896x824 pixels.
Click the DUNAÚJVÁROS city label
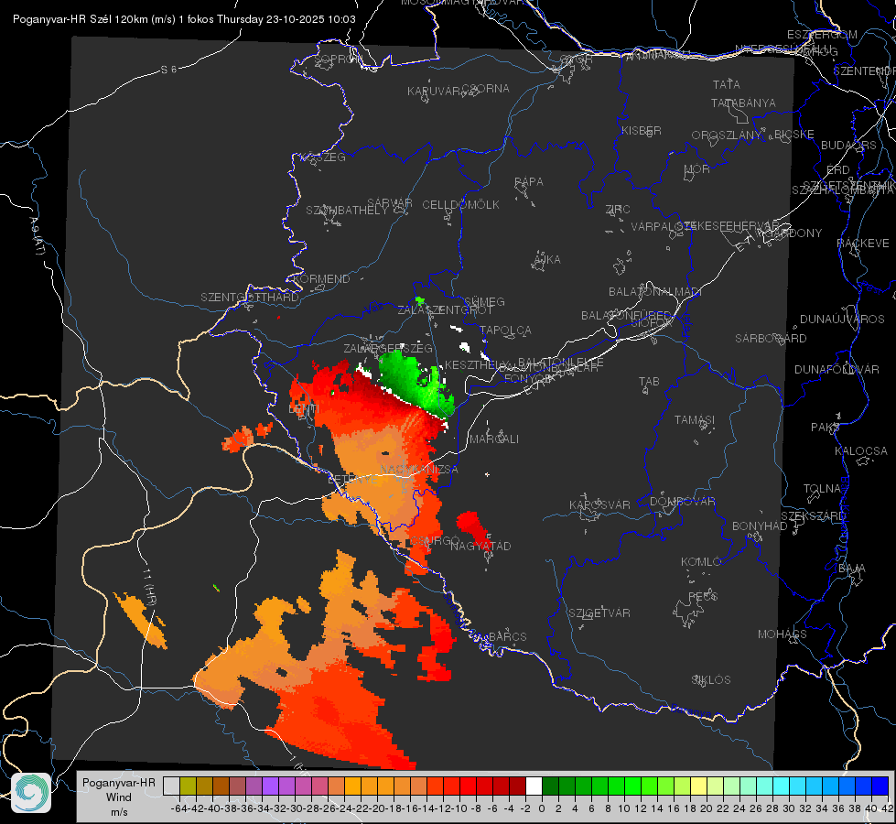coord(842,320)
